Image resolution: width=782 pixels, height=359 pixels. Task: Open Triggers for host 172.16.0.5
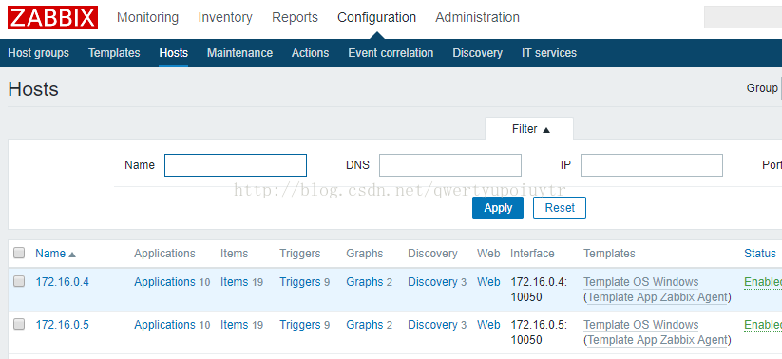click(299, 325)
